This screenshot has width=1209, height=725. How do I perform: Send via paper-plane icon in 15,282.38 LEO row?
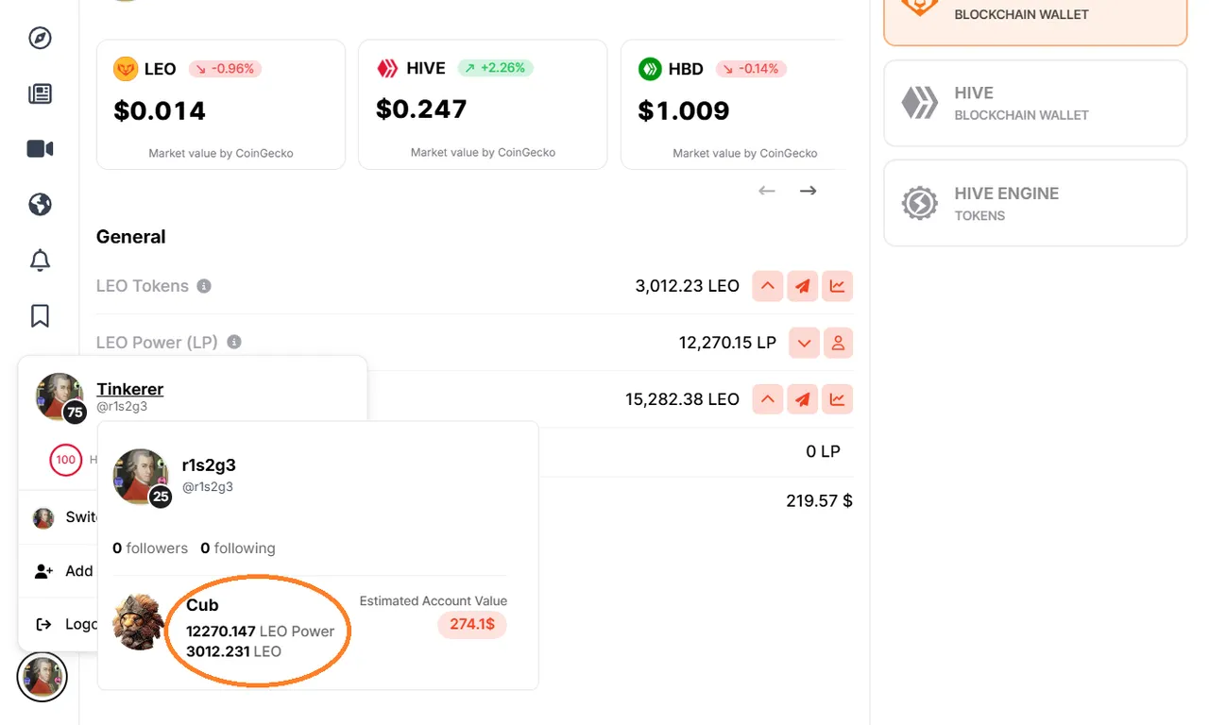[803, 399]
